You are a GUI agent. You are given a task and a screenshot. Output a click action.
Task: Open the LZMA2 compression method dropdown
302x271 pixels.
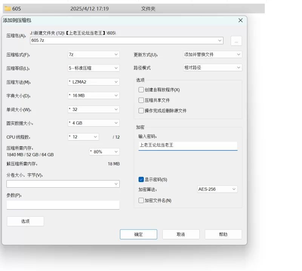tap(94, 82)
